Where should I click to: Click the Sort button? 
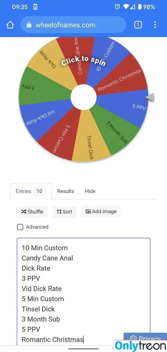pos(65,212)
